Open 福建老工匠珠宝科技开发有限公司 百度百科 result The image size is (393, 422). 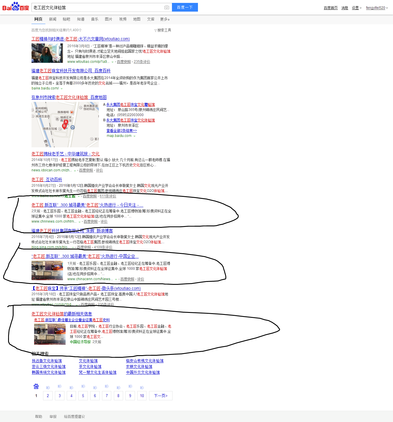coord(71,71)
